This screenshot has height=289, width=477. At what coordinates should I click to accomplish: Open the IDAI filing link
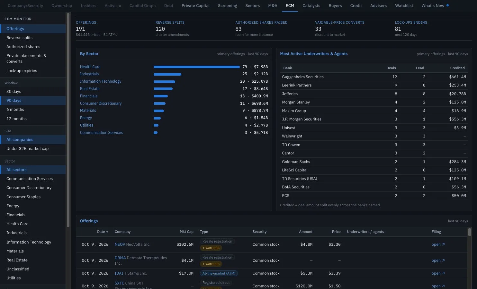pos(438,273)
